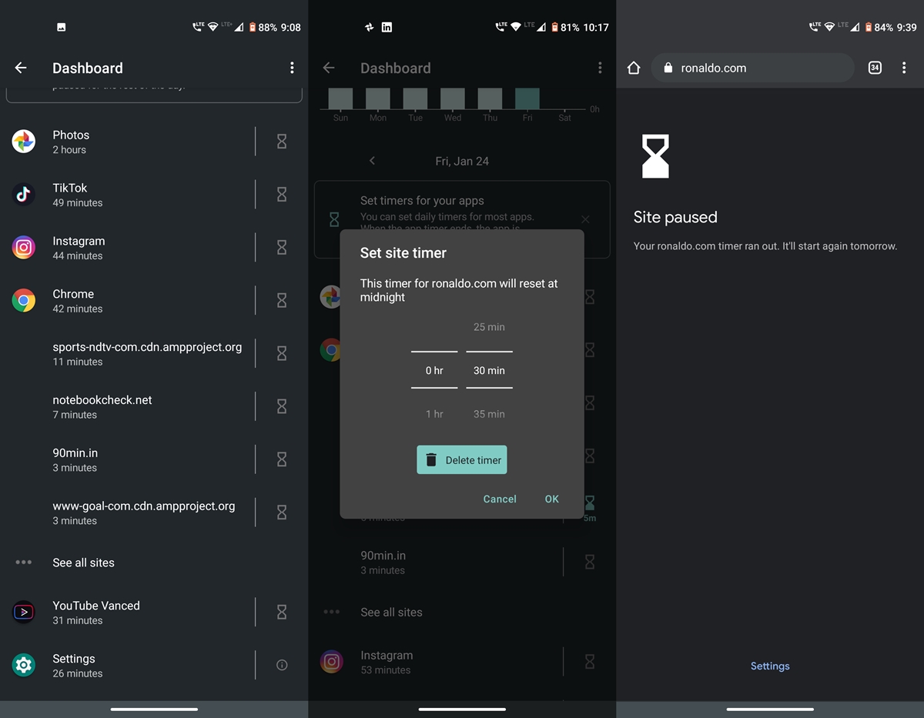The width and height of the screenshot is (924, 718).
Task: Tap hourglass for 90min.in in middle screen
Action: click(x=590, y=563)
